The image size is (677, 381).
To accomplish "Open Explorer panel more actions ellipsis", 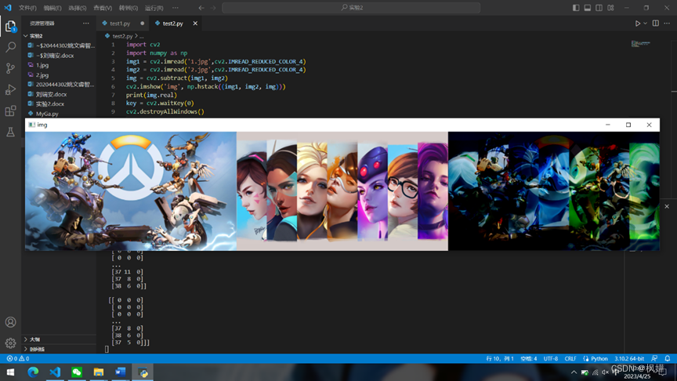I will pos(86,24).
